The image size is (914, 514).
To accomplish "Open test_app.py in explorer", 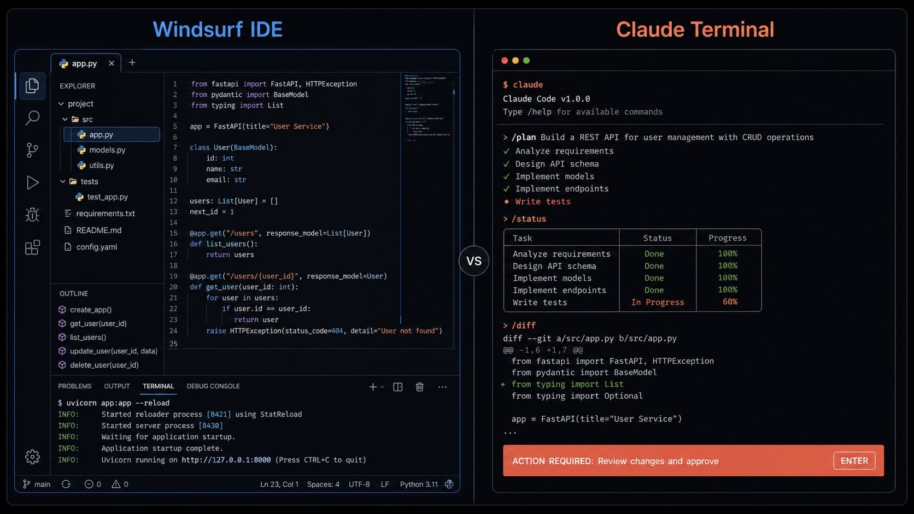I will [102, 197].
